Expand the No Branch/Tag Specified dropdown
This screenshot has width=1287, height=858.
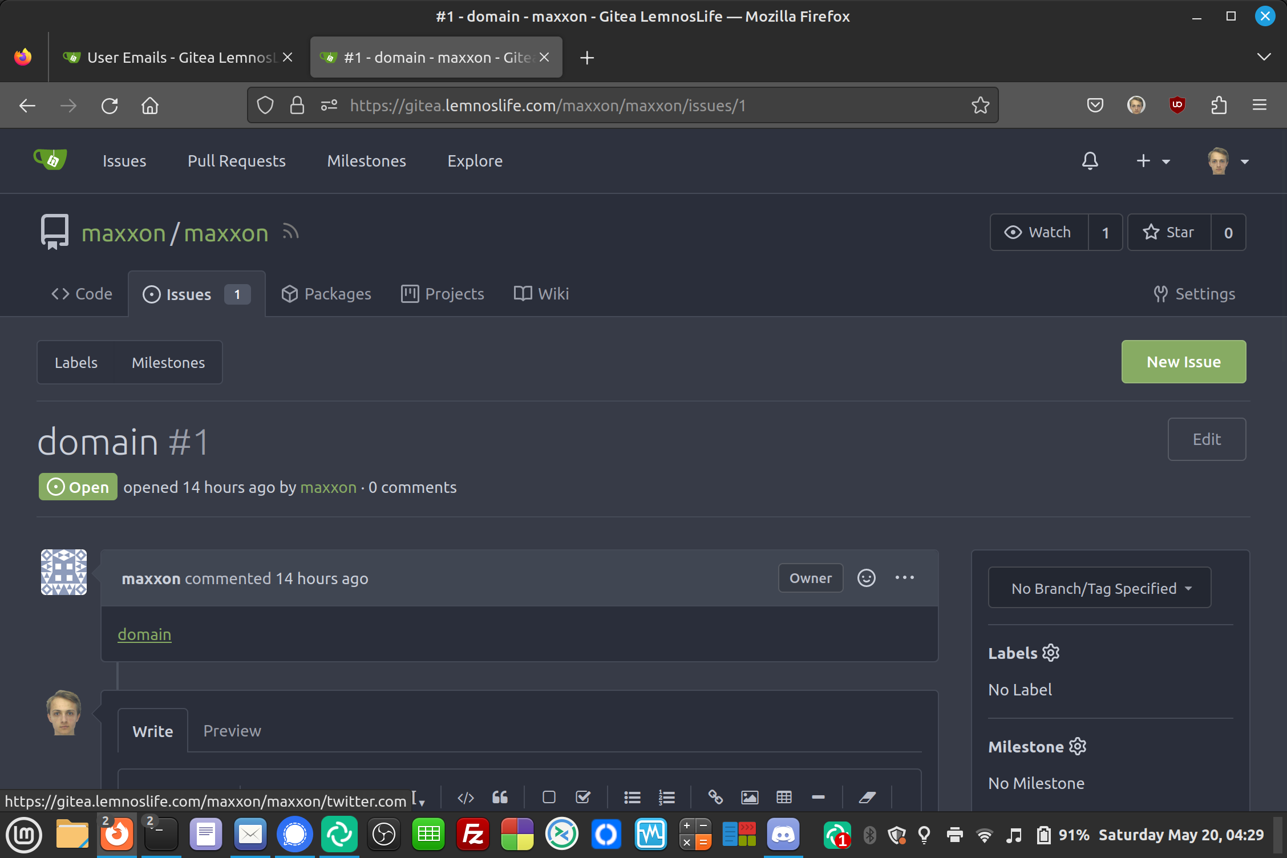1099,588
